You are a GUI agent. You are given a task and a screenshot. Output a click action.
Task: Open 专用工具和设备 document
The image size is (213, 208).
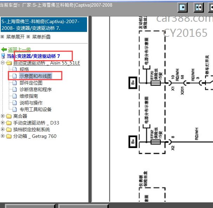(35, 109)
